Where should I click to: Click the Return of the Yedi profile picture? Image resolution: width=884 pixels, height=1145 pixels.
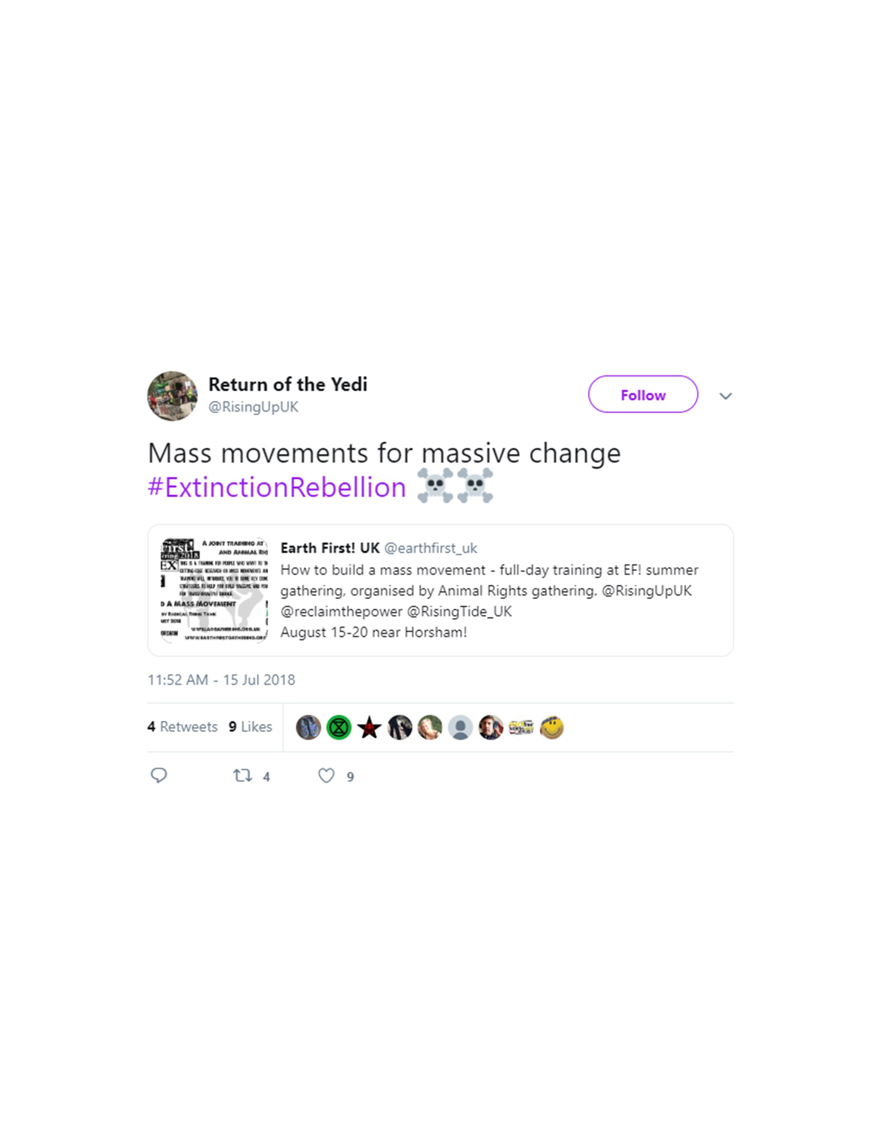coord(172,396)
